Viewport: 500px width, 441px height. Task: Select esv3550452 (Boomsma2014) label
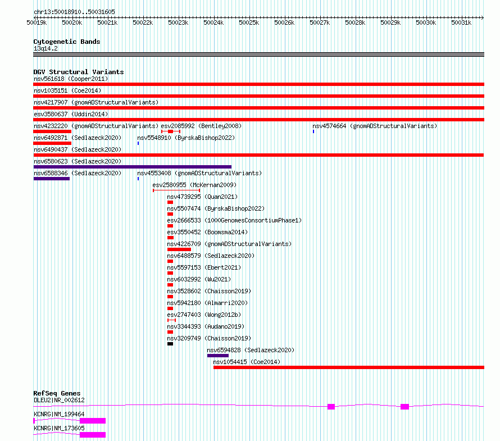(208, 232)
